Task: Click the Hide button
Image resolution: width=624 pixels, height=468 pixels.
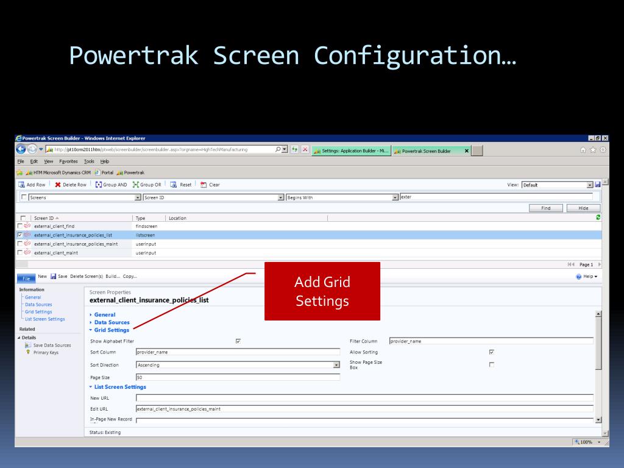Action: pos(583,208)
